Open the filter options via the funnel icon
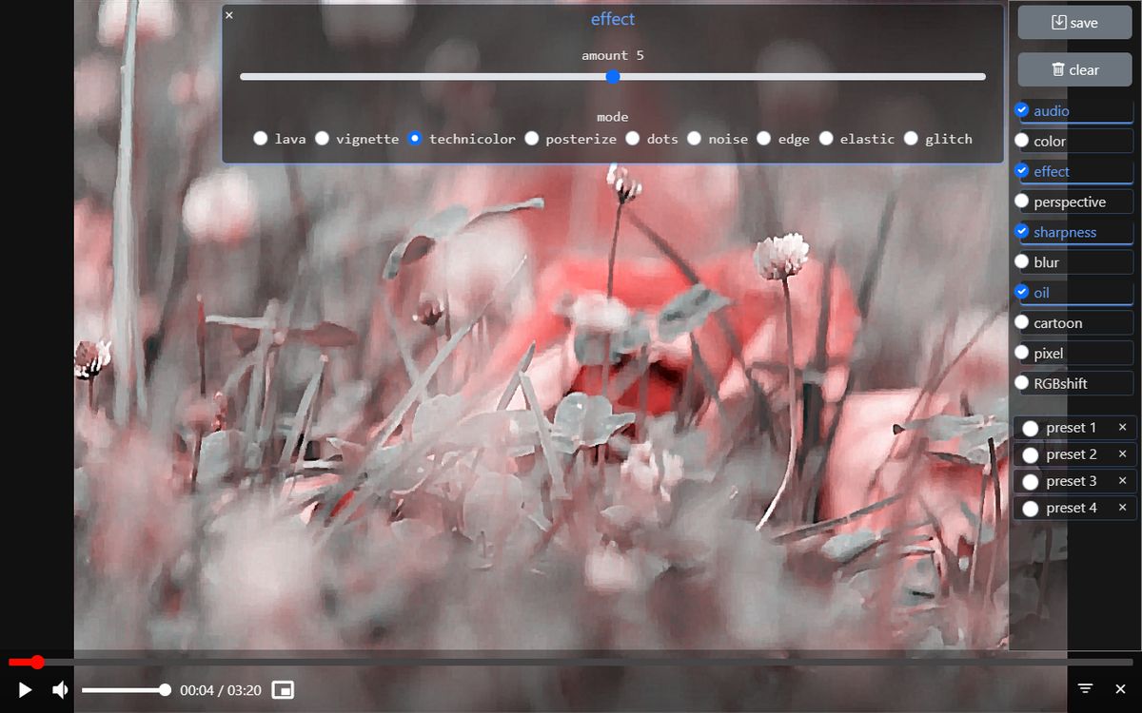This screenshot has height=713, width=1142. click(x=1085, y=688)
